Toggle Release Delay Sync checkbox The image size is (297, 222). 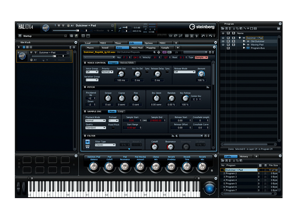[167, 72]
